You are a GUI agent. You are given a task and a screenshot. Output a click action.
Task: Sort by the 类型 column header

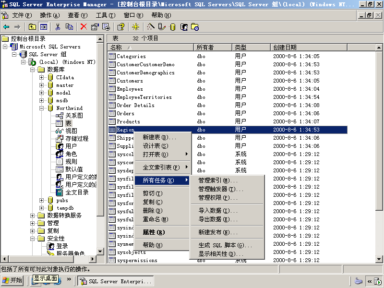[x=251, y=47]
